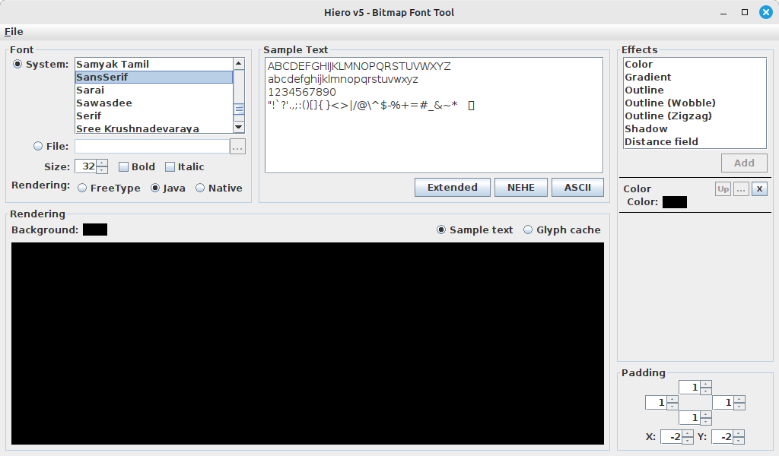Load the NEHE character set

[520, 188]
